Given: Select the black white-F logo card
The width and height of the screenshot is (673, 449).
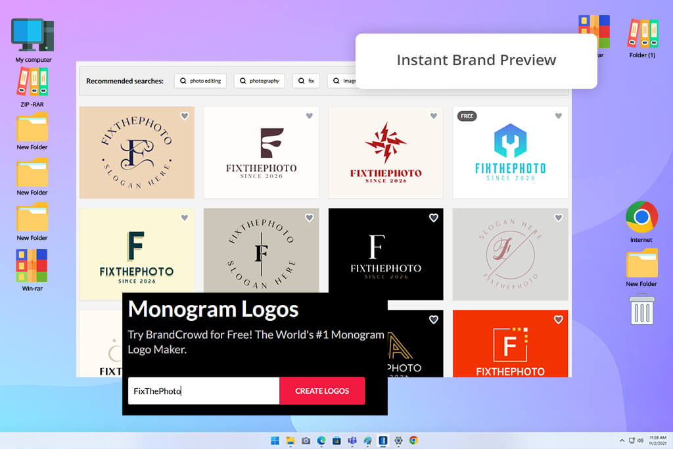Looking at the screenshot, I should point(386,254).
